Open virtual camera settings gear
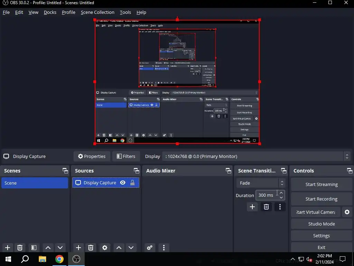Viewport: 354px width, 266px height. coord(347,212)
